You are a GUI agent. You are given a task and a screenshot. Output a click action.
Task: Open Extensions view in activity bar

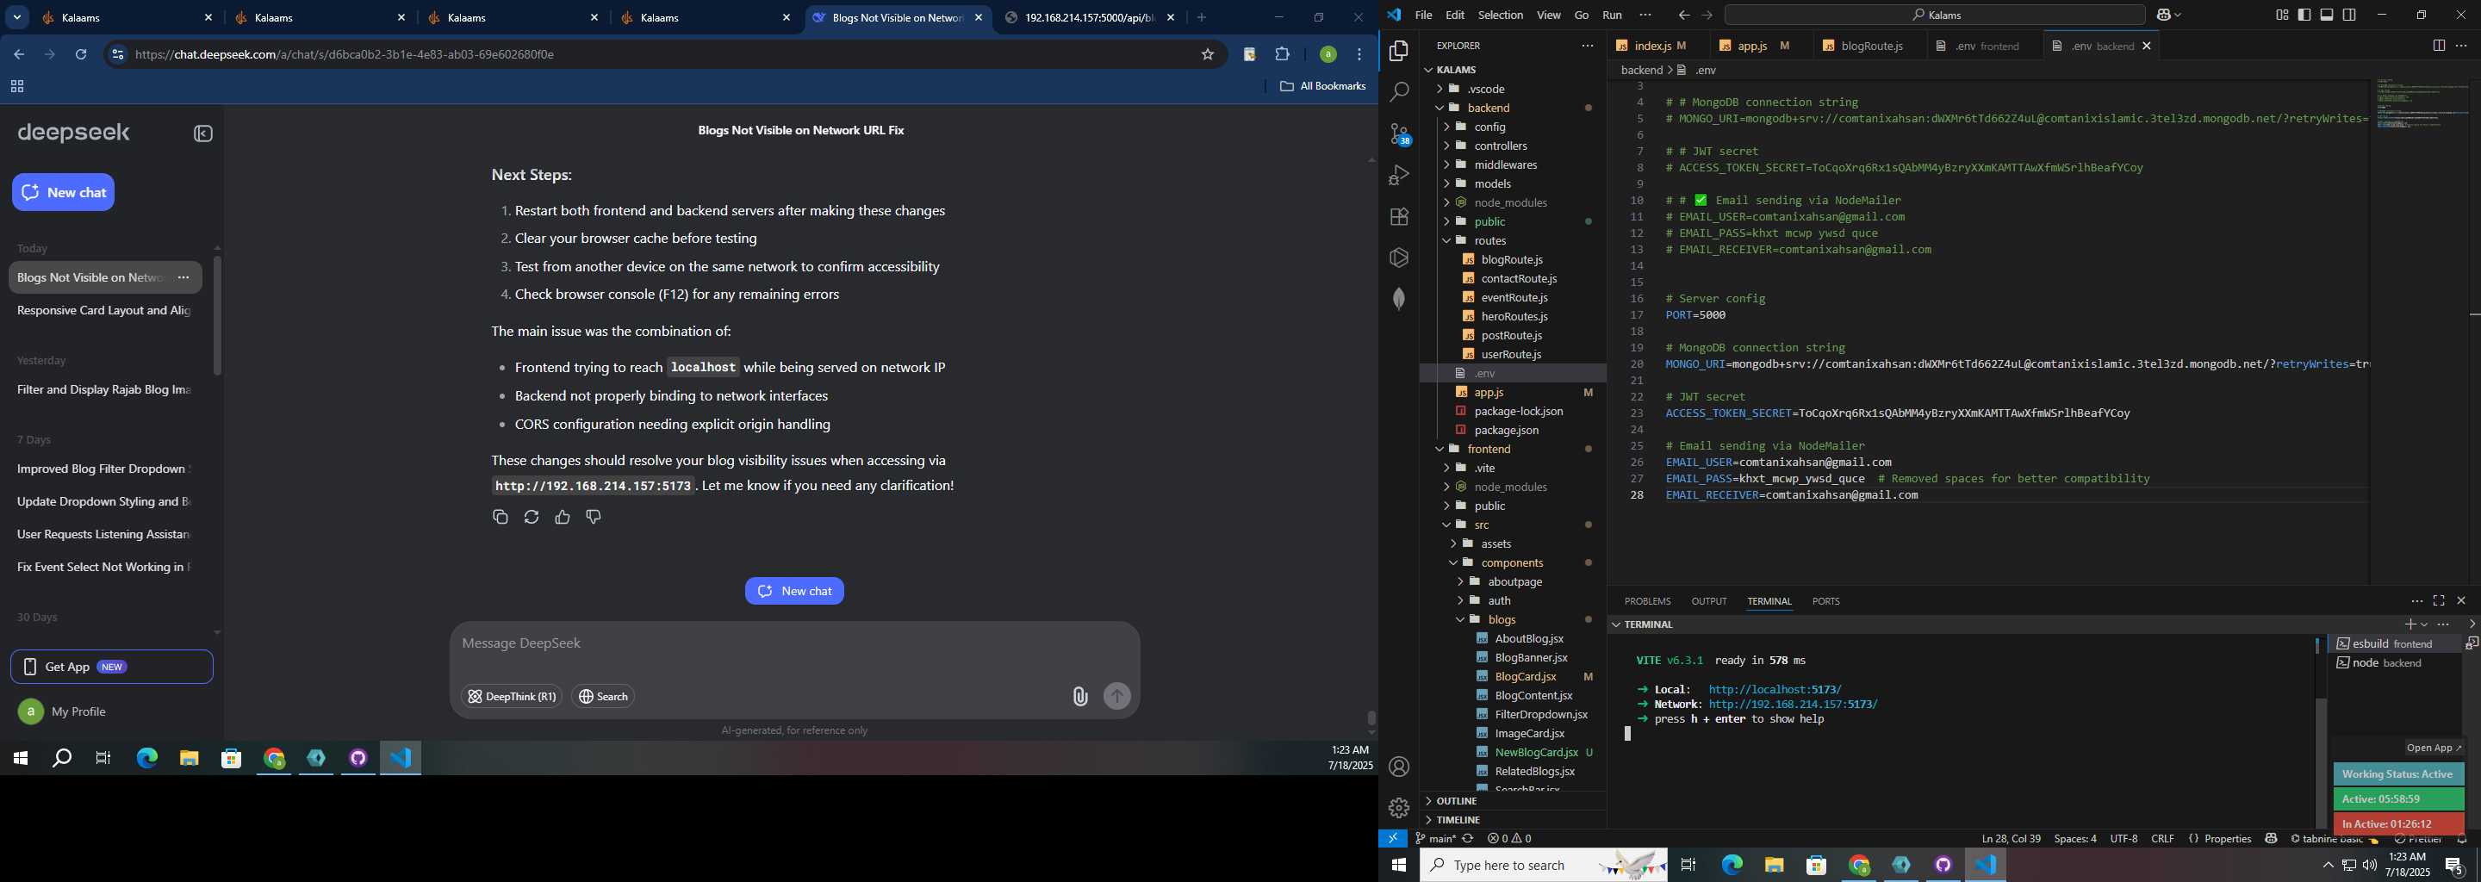click(1399, 217)
